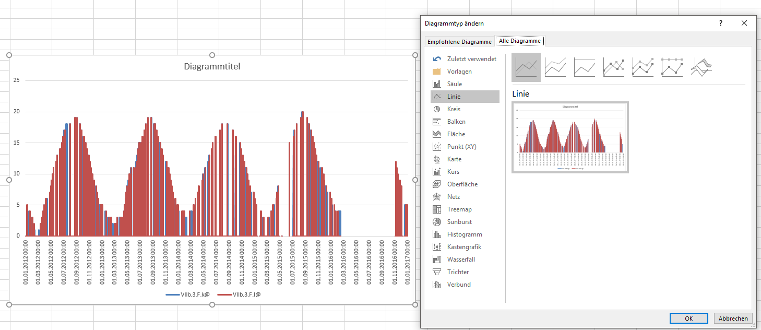Click the Linie subtype heading text
Image resolution: width=761 pixels, height=330 pixels.
520,94
